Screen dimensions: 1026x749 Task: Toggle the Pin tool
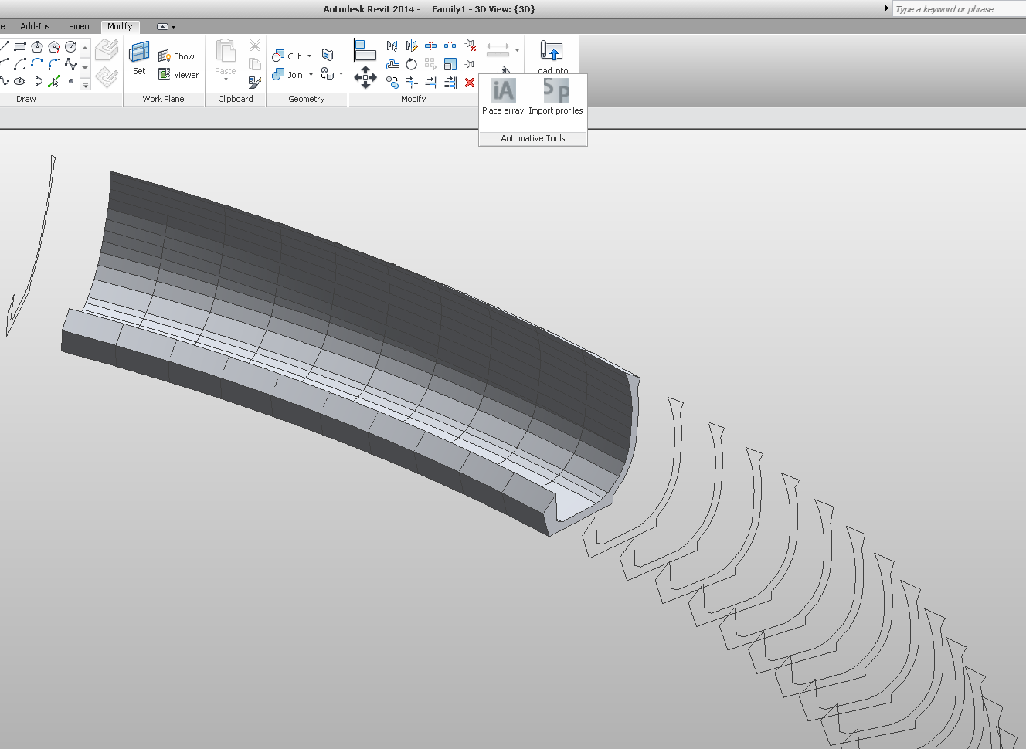coord(468,64)
